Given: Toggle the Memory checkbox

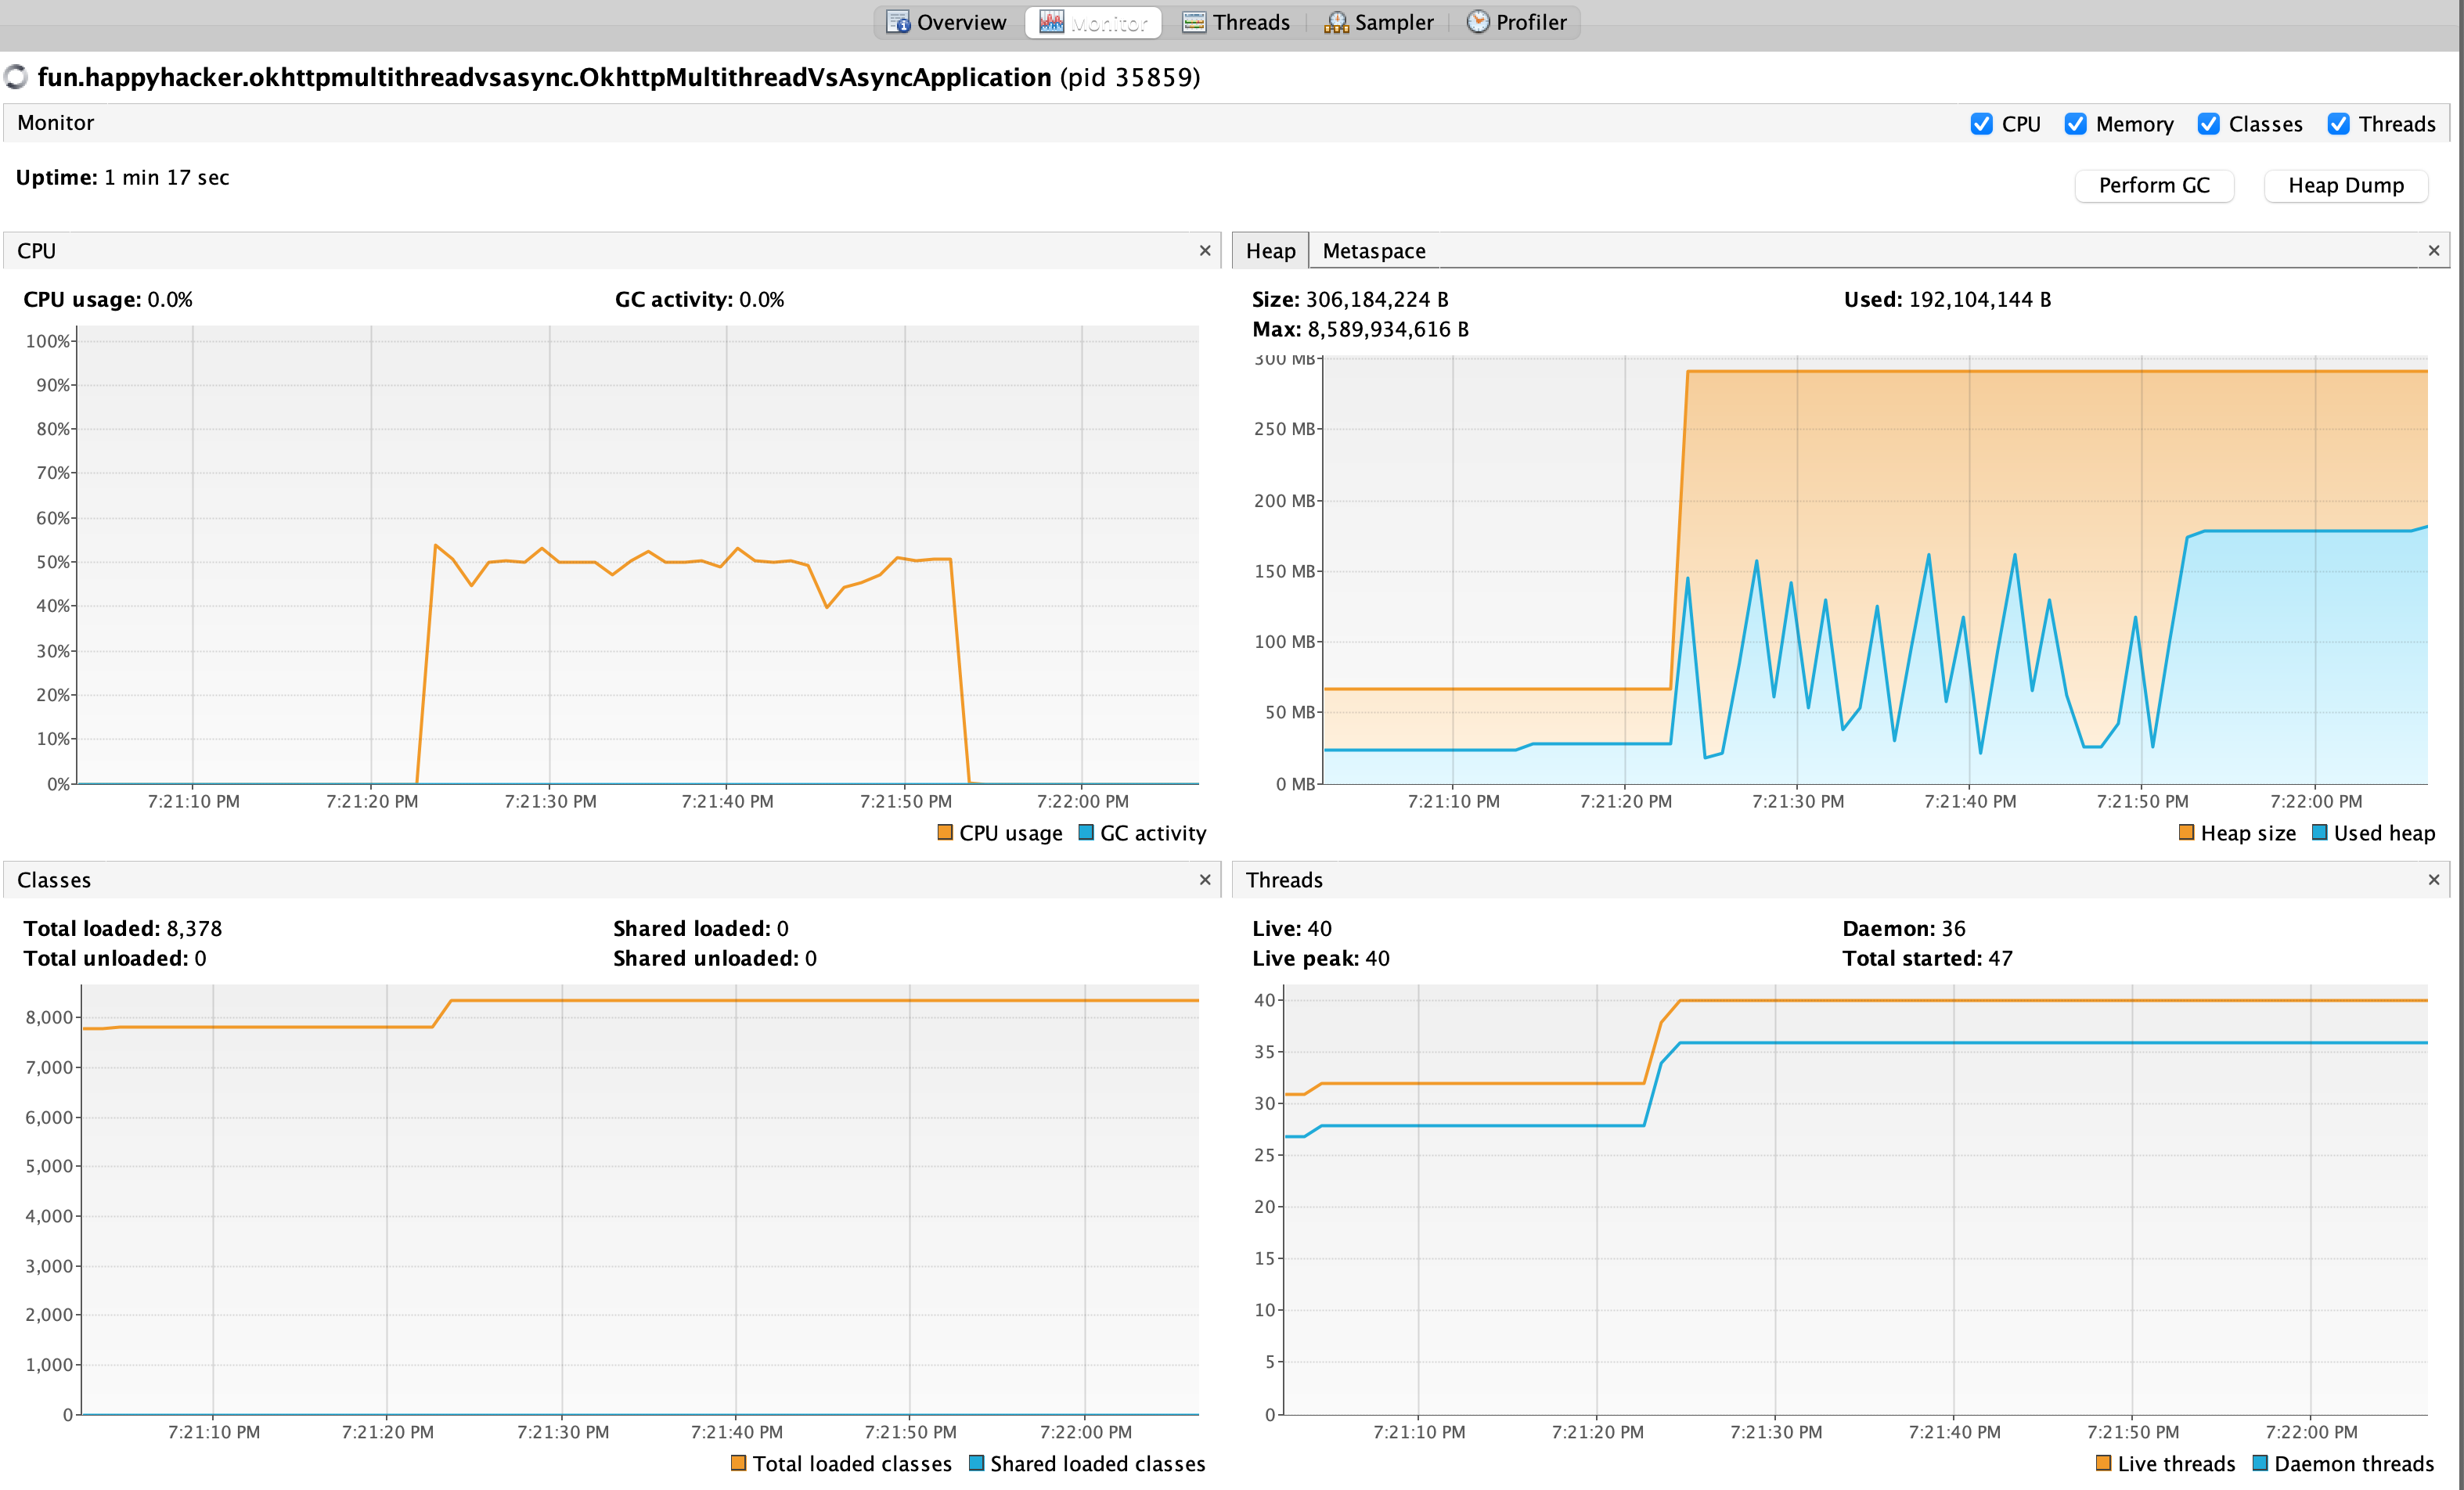Looking at the screenshot, I should (2075, 124).
